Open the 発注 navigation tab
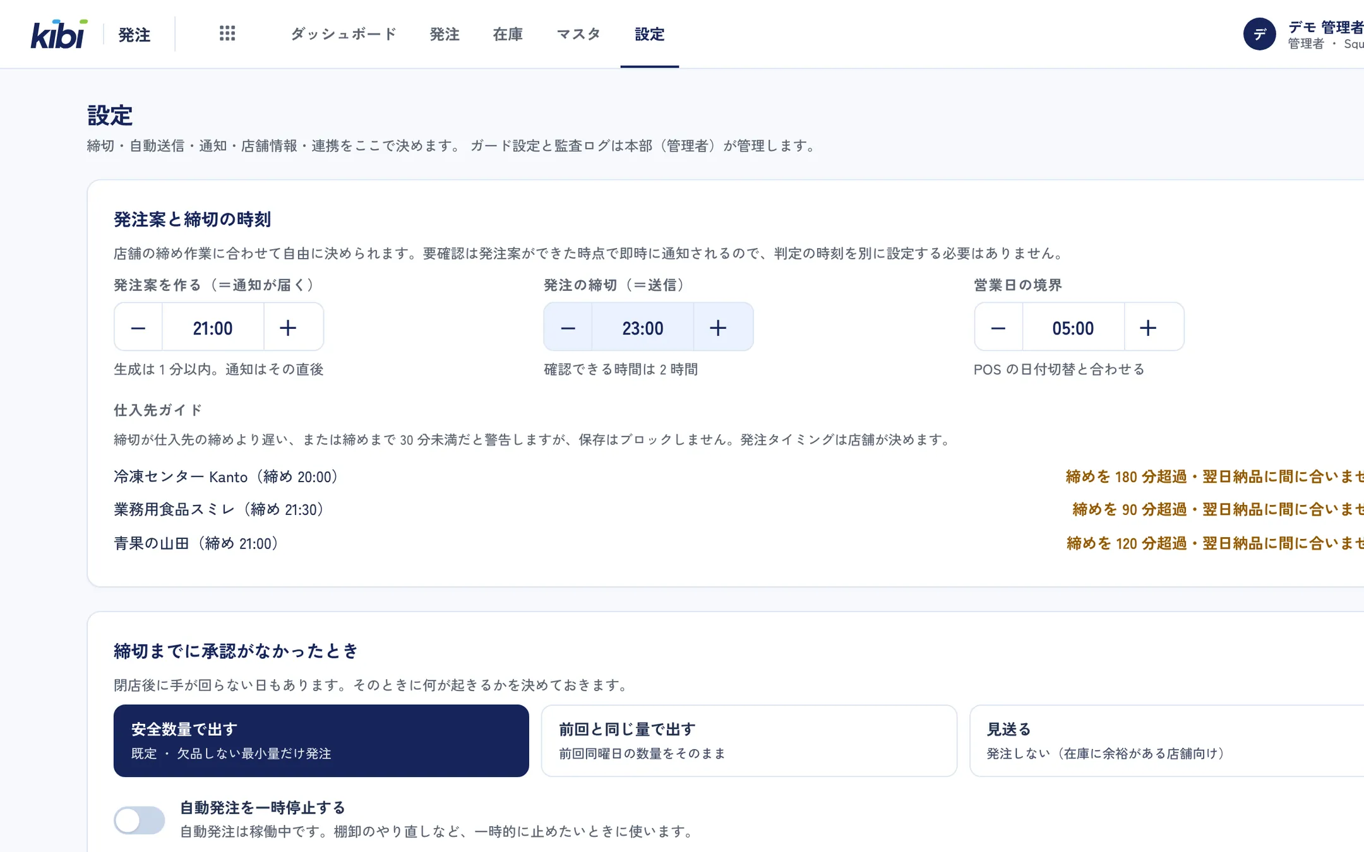This screenshot has width=1364, height=852. pyautogui.click(x=445, y=34)
